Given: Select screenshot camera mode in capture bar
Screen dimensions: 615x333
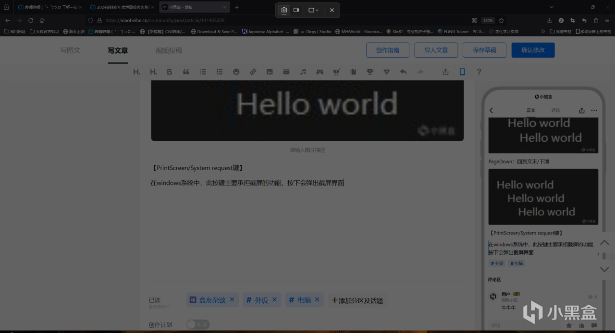Looking at the screenshot, I should pos(284,10).
